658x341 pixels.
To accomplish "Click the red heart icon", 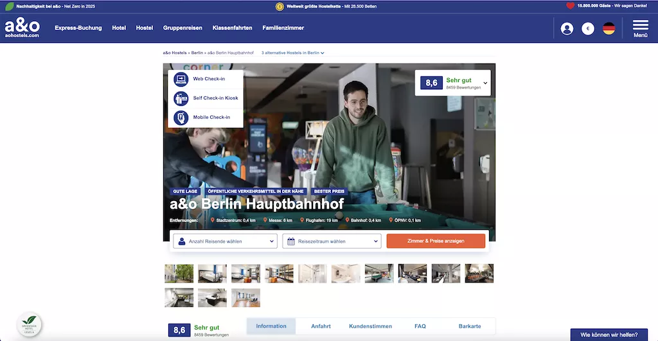I will 570,6.
